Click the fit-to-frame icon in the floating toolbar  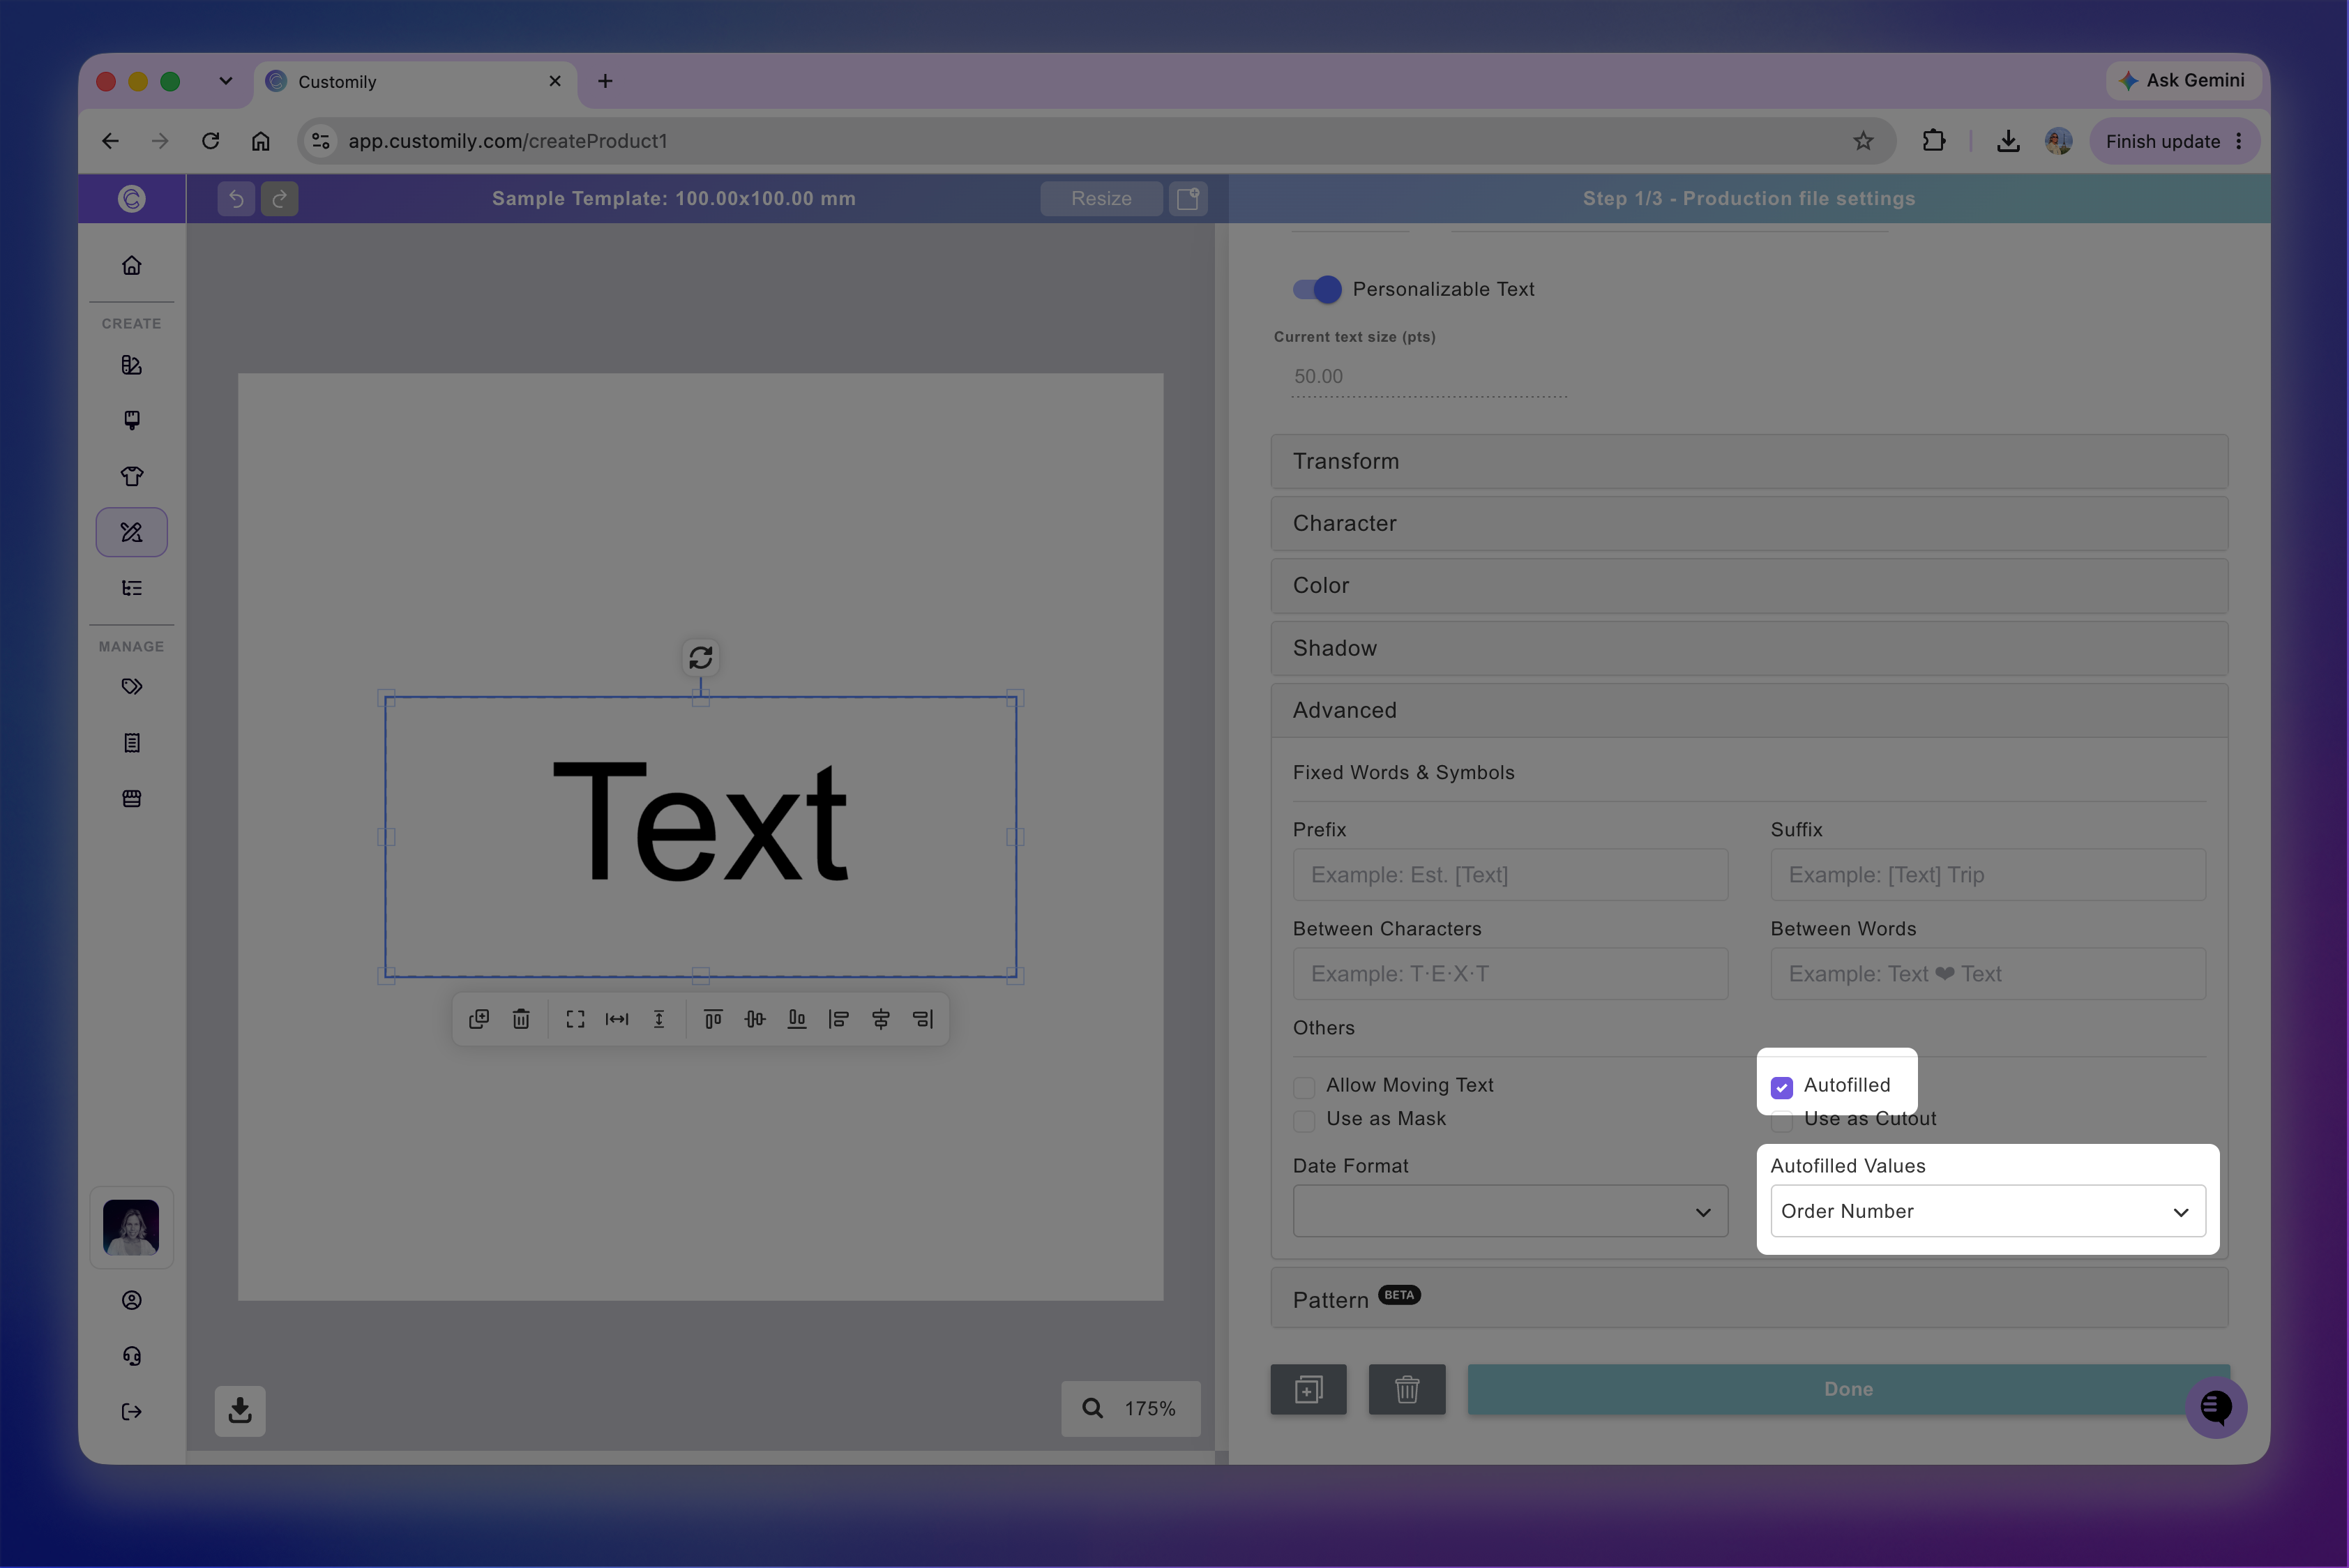coord(575,1019)
